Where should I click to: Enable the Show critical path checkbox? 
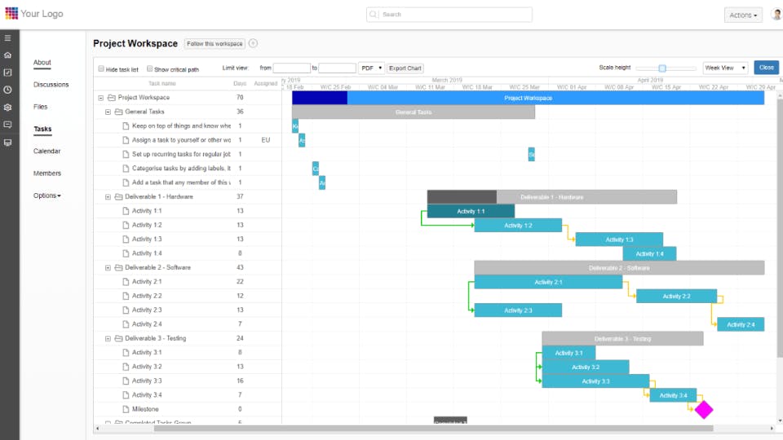click(x=149, y=68)
